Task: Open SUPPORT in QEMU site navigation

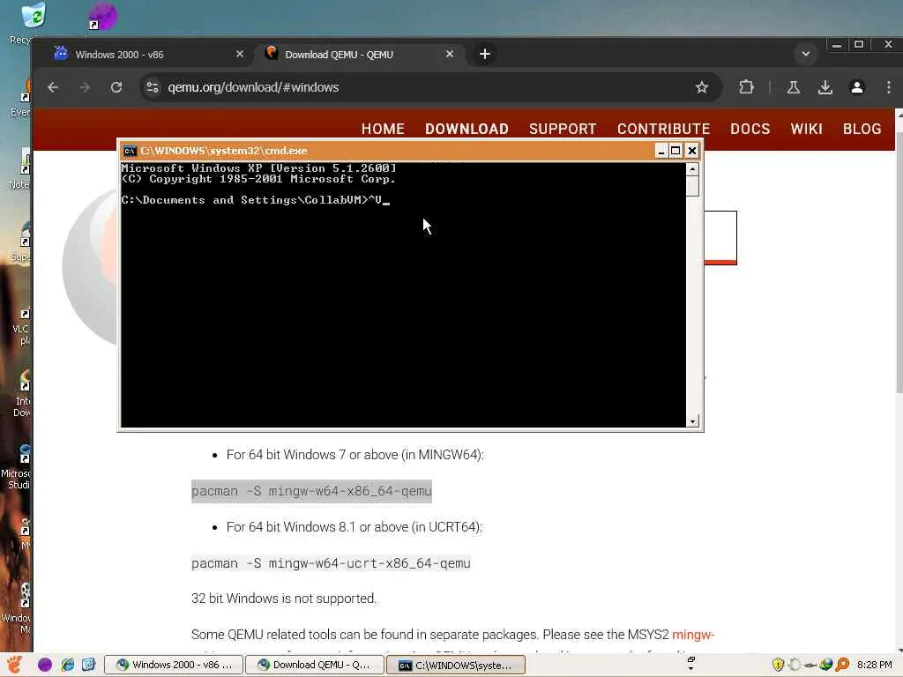Action: coord(563,129)
